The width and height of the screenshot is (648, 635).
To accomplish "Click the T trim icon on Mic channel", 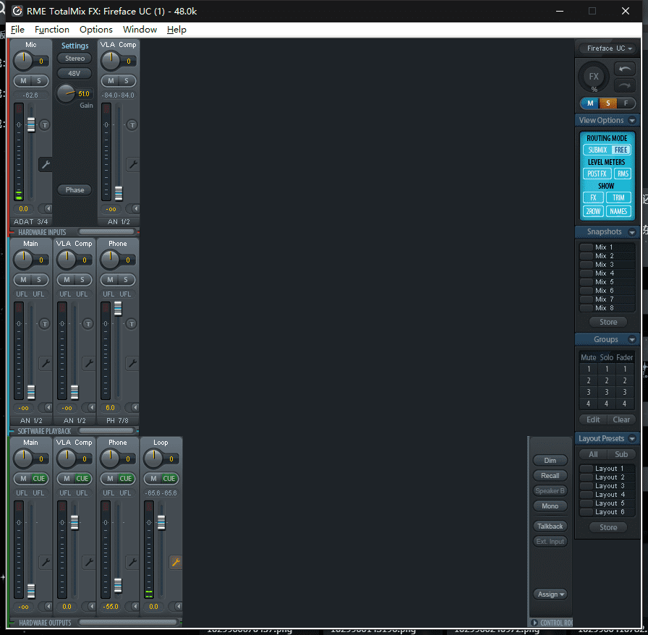I will tap(45, 125).
